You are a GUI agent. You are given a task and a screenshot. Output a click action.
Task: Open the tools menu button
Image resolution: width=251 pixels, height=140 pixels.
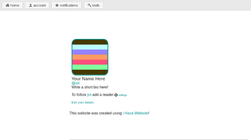[94, 5]
